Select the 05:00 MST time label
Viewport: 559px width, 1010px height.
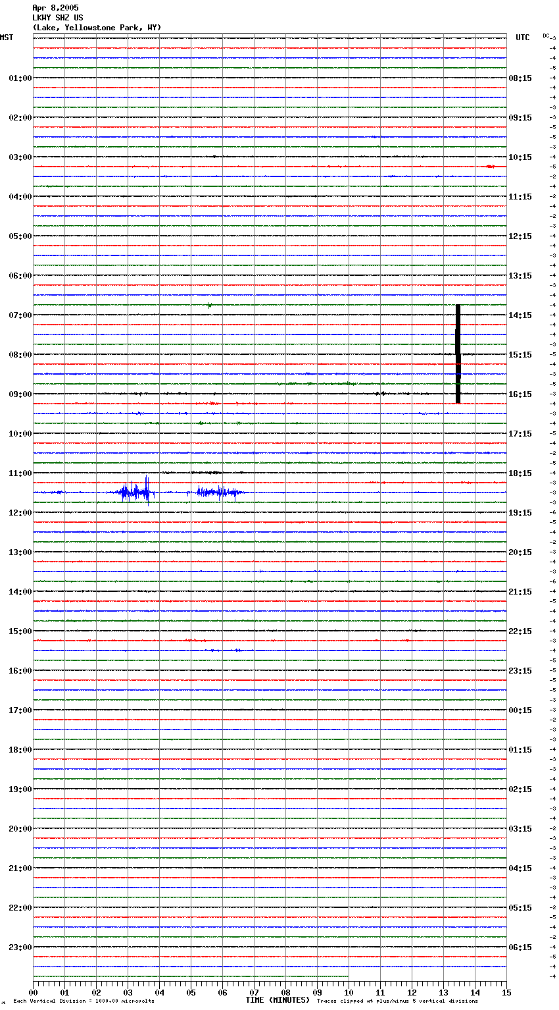point(20,236)
